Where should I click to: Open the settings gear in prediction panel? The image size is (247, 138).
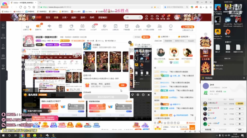[138, 95]
